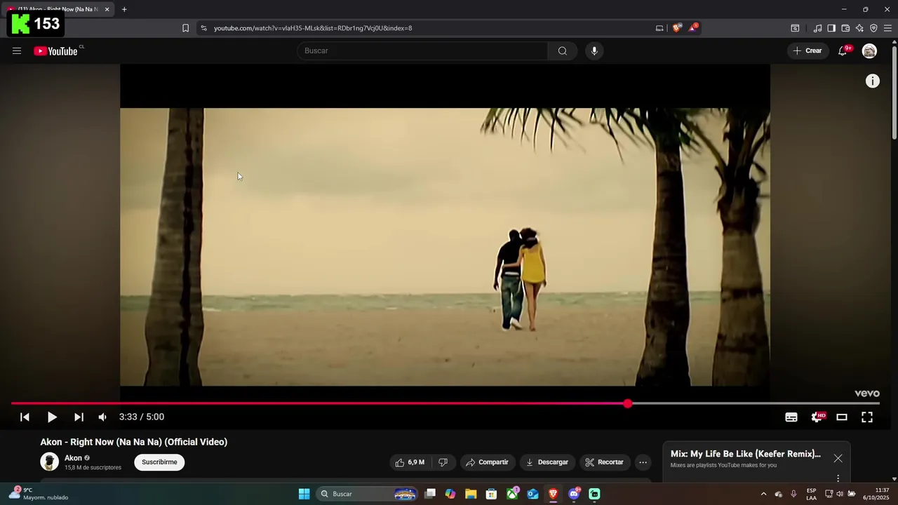Open a new browser tab
This screenshot has width=898, height=505.
[x=124, y=9]
